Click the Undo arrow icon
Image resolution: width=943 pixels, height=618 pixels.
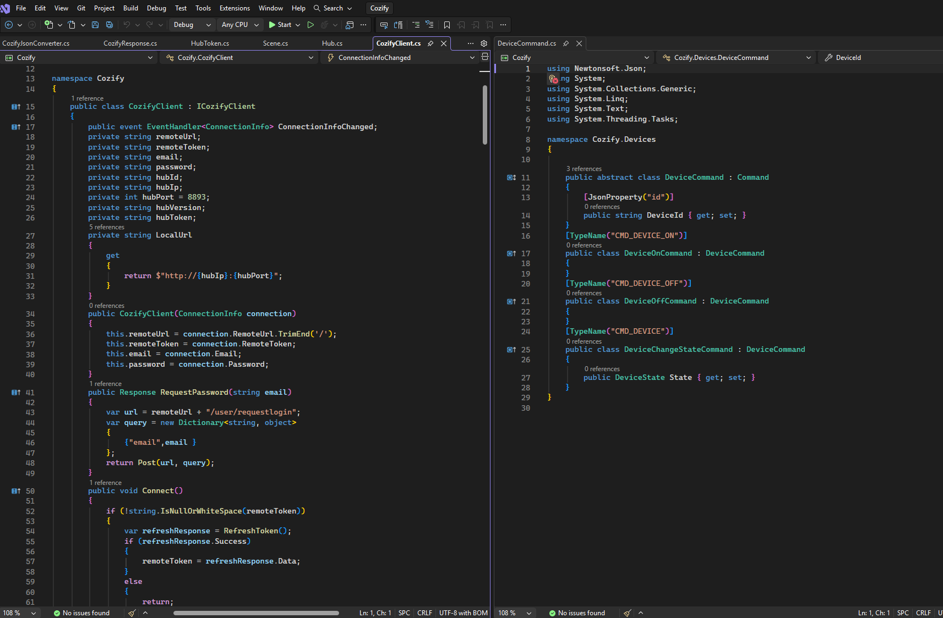127,25
